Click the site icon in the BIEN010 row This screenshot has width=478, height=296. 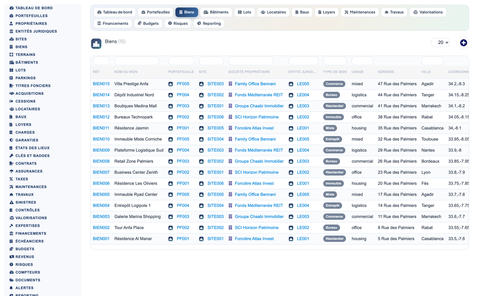(x=201, y=139)
